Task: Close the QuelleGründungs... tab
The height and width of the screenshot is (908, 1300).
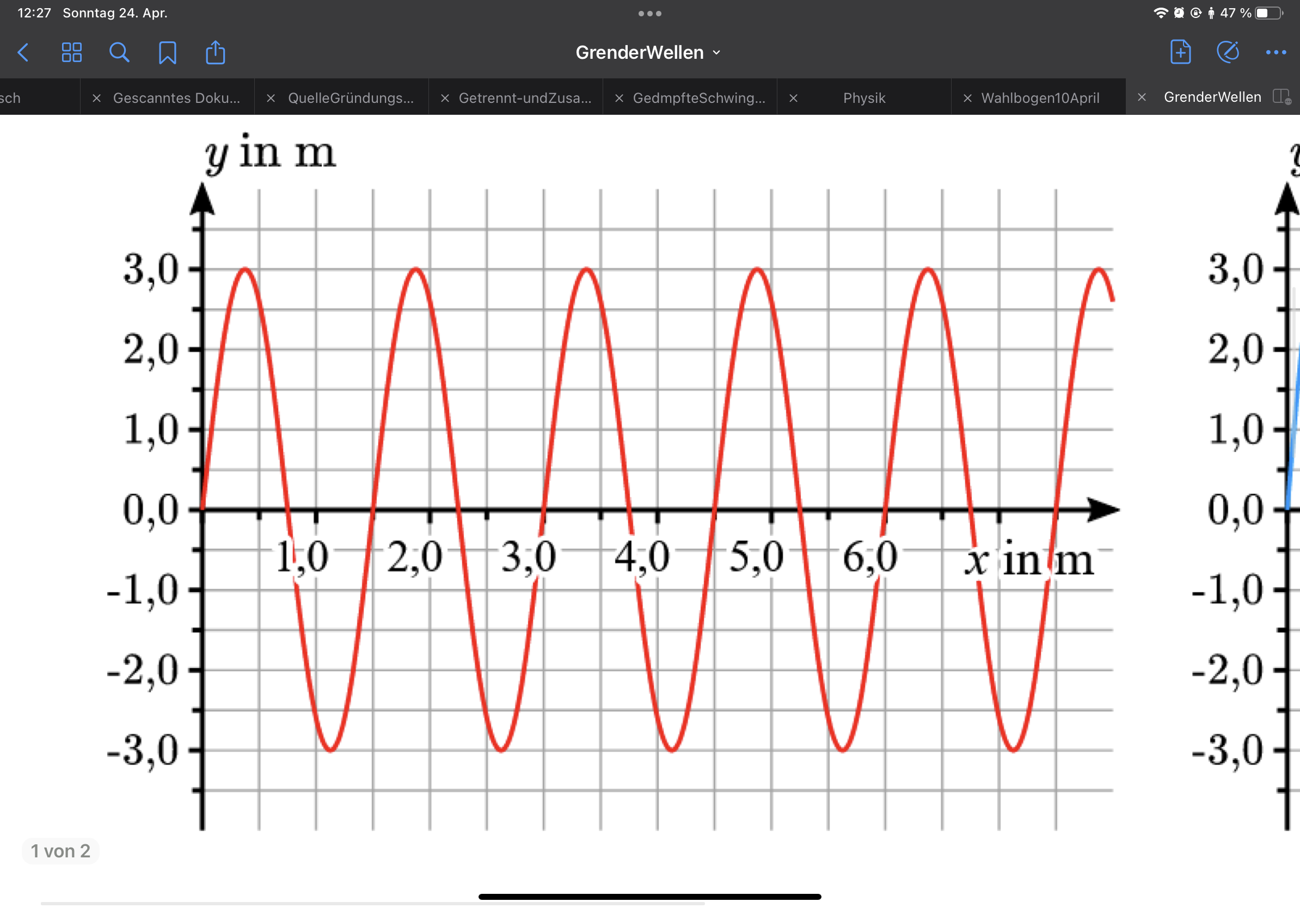Action: pyautogui.click(x=271, y=98)
